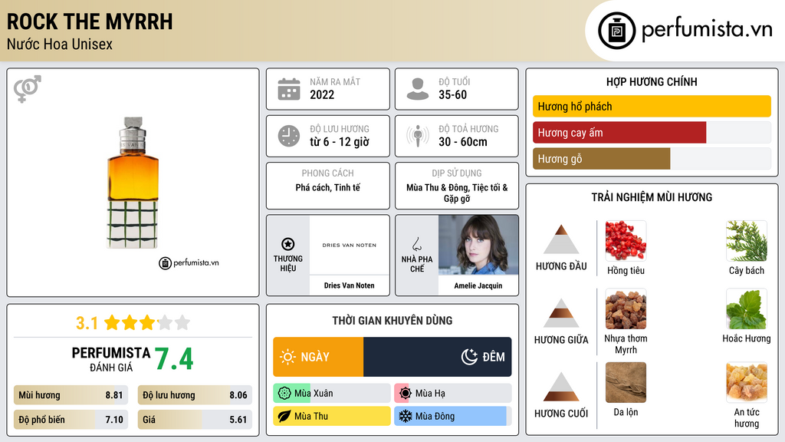Click the sillage icon beside Độ toả hương
This screenshot has height=442, width=785.
pos(418,136)
